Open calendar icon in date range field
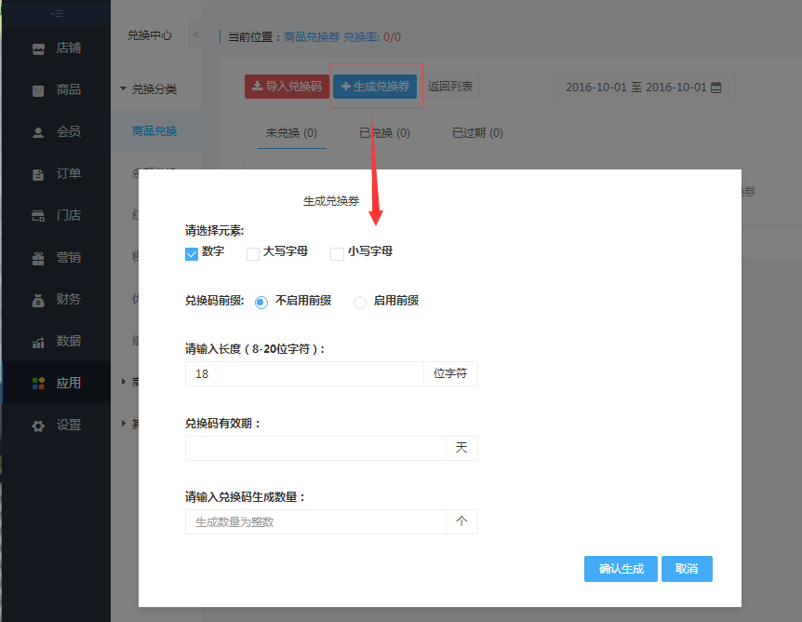 [716, 88]
